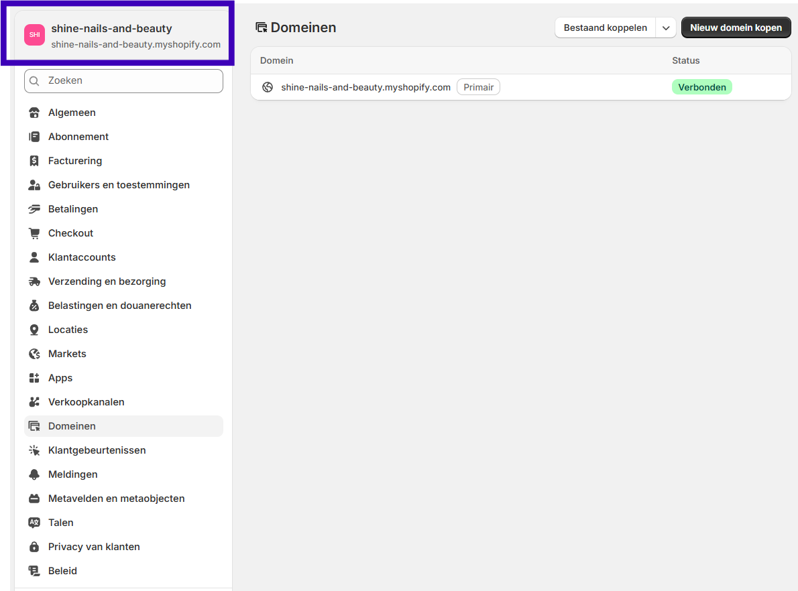Click the Bestaand koppelen button
The height and width of the screenshot is (591, 798).
[605, 28]
